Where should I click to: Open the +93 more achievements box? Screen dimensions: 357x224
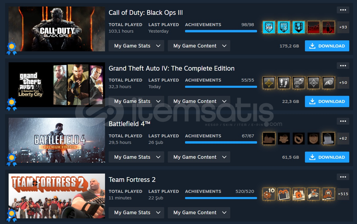click(x=343, y=27)
